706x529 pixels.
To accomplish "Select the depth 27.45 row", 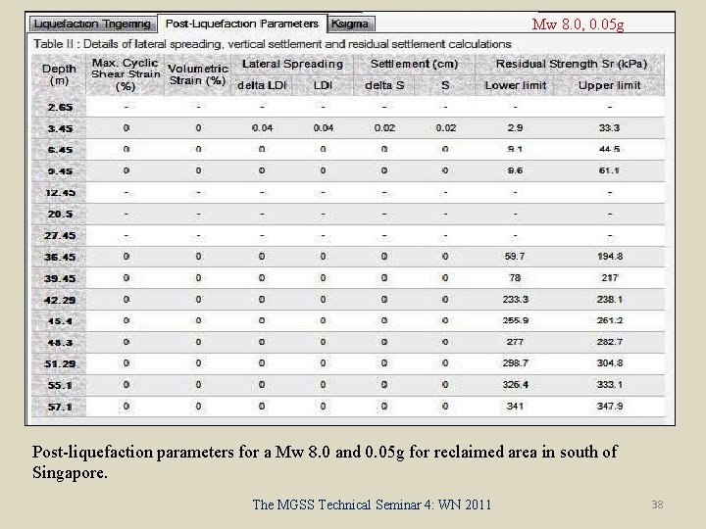I will click(x=348, y=235).
